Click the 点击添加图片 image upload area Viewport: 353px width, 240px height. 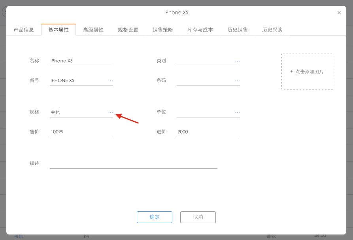coord(307,71)
